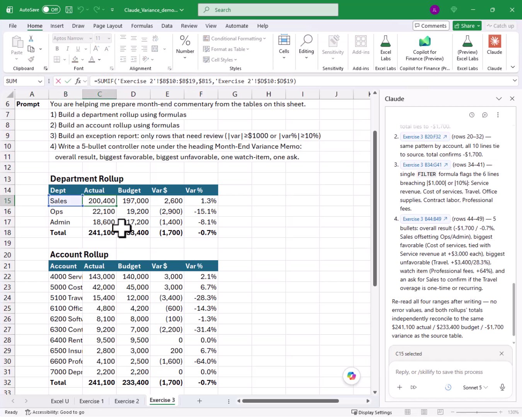Open the Data ribbon tab

pyautogui.click(x=167, y=26)
